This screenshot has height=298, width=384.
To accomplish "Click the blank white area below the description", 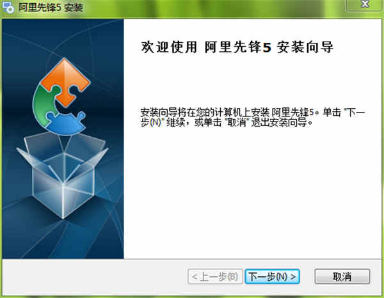I will [252, 193].
